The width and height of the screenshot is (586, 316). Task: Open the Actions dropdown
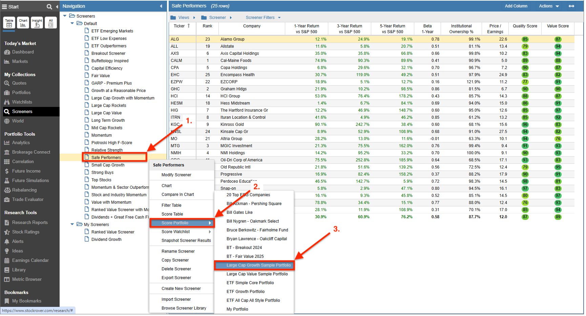coord(549,6)
